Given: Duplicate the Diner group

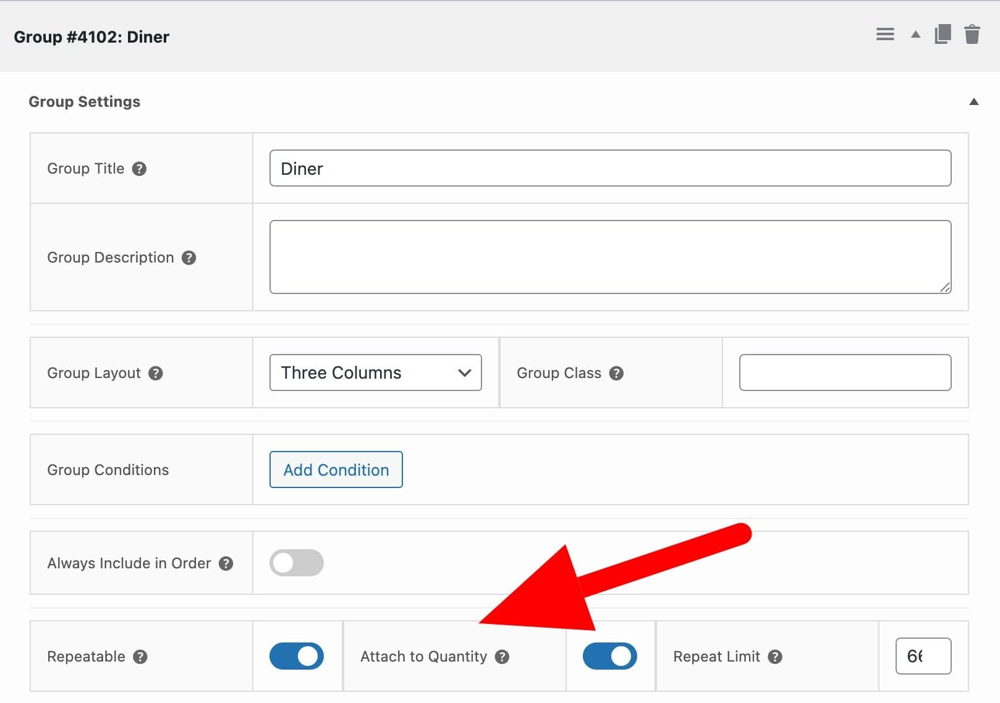Looking at the screenshot, I should pos(942,35).
